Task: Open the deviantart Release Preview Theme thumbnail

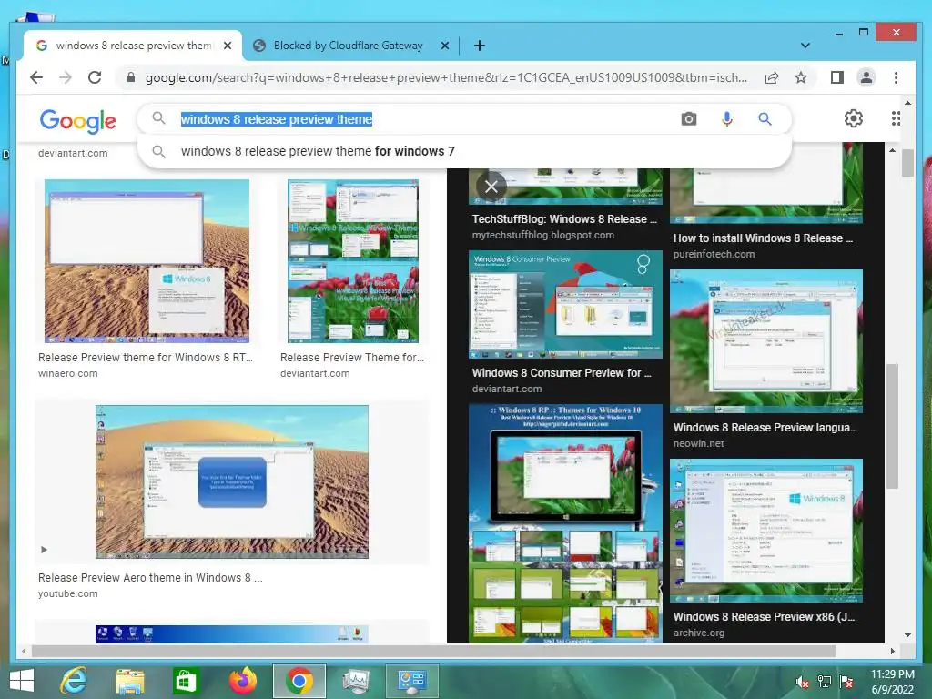Action: point(353,261)
